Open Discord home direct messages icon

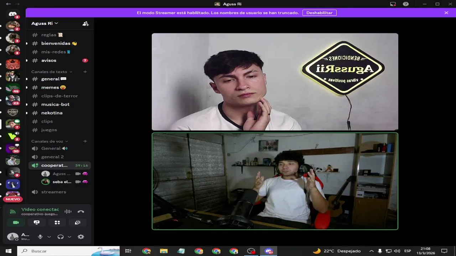point(13,14)
